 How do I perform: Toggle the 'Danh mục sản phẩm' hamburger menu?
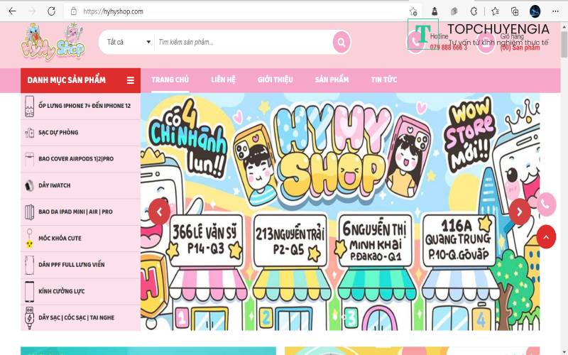coord(130,80)
